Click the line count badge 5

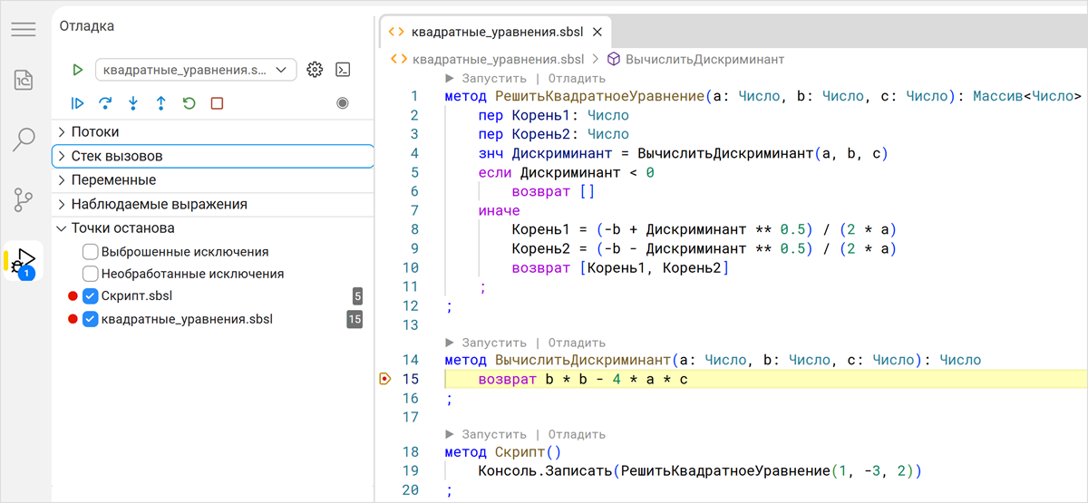pyautogui.click(x=357, y=296)
